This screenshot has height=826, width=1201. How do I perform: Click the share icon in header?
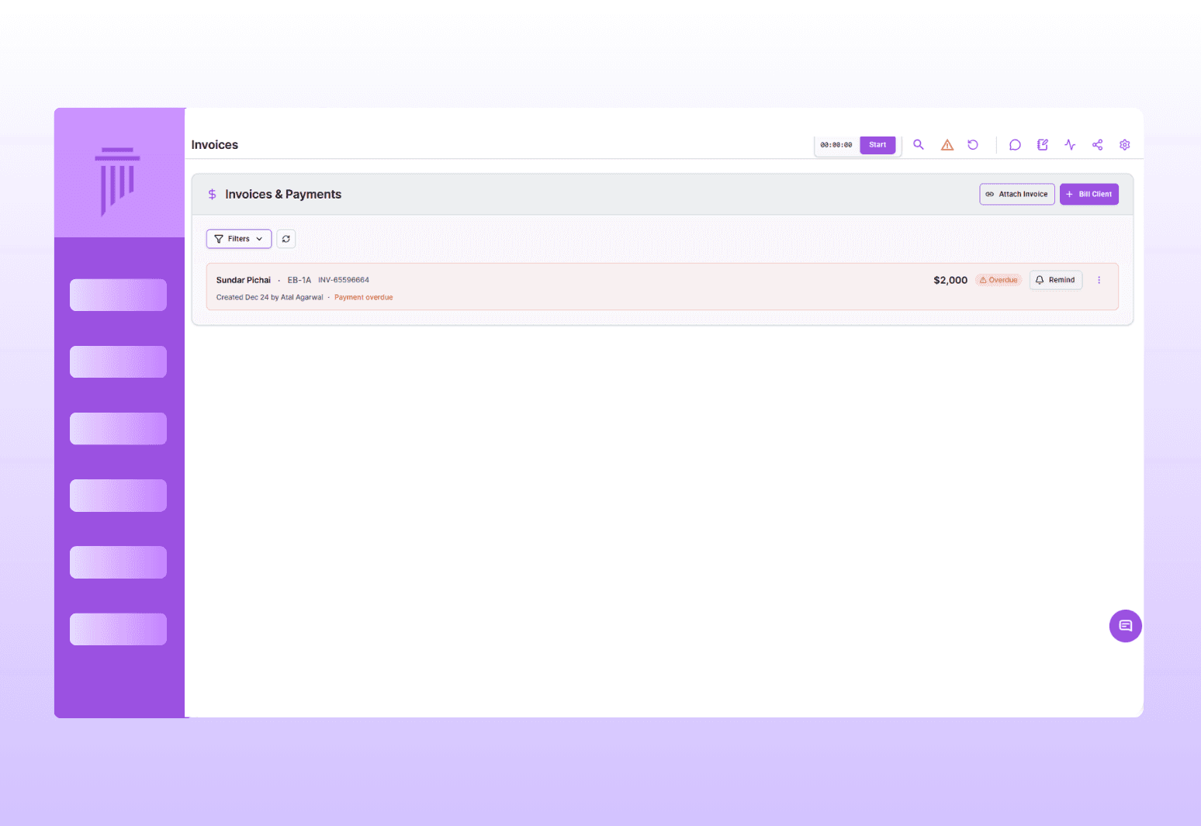point(1098,145)
